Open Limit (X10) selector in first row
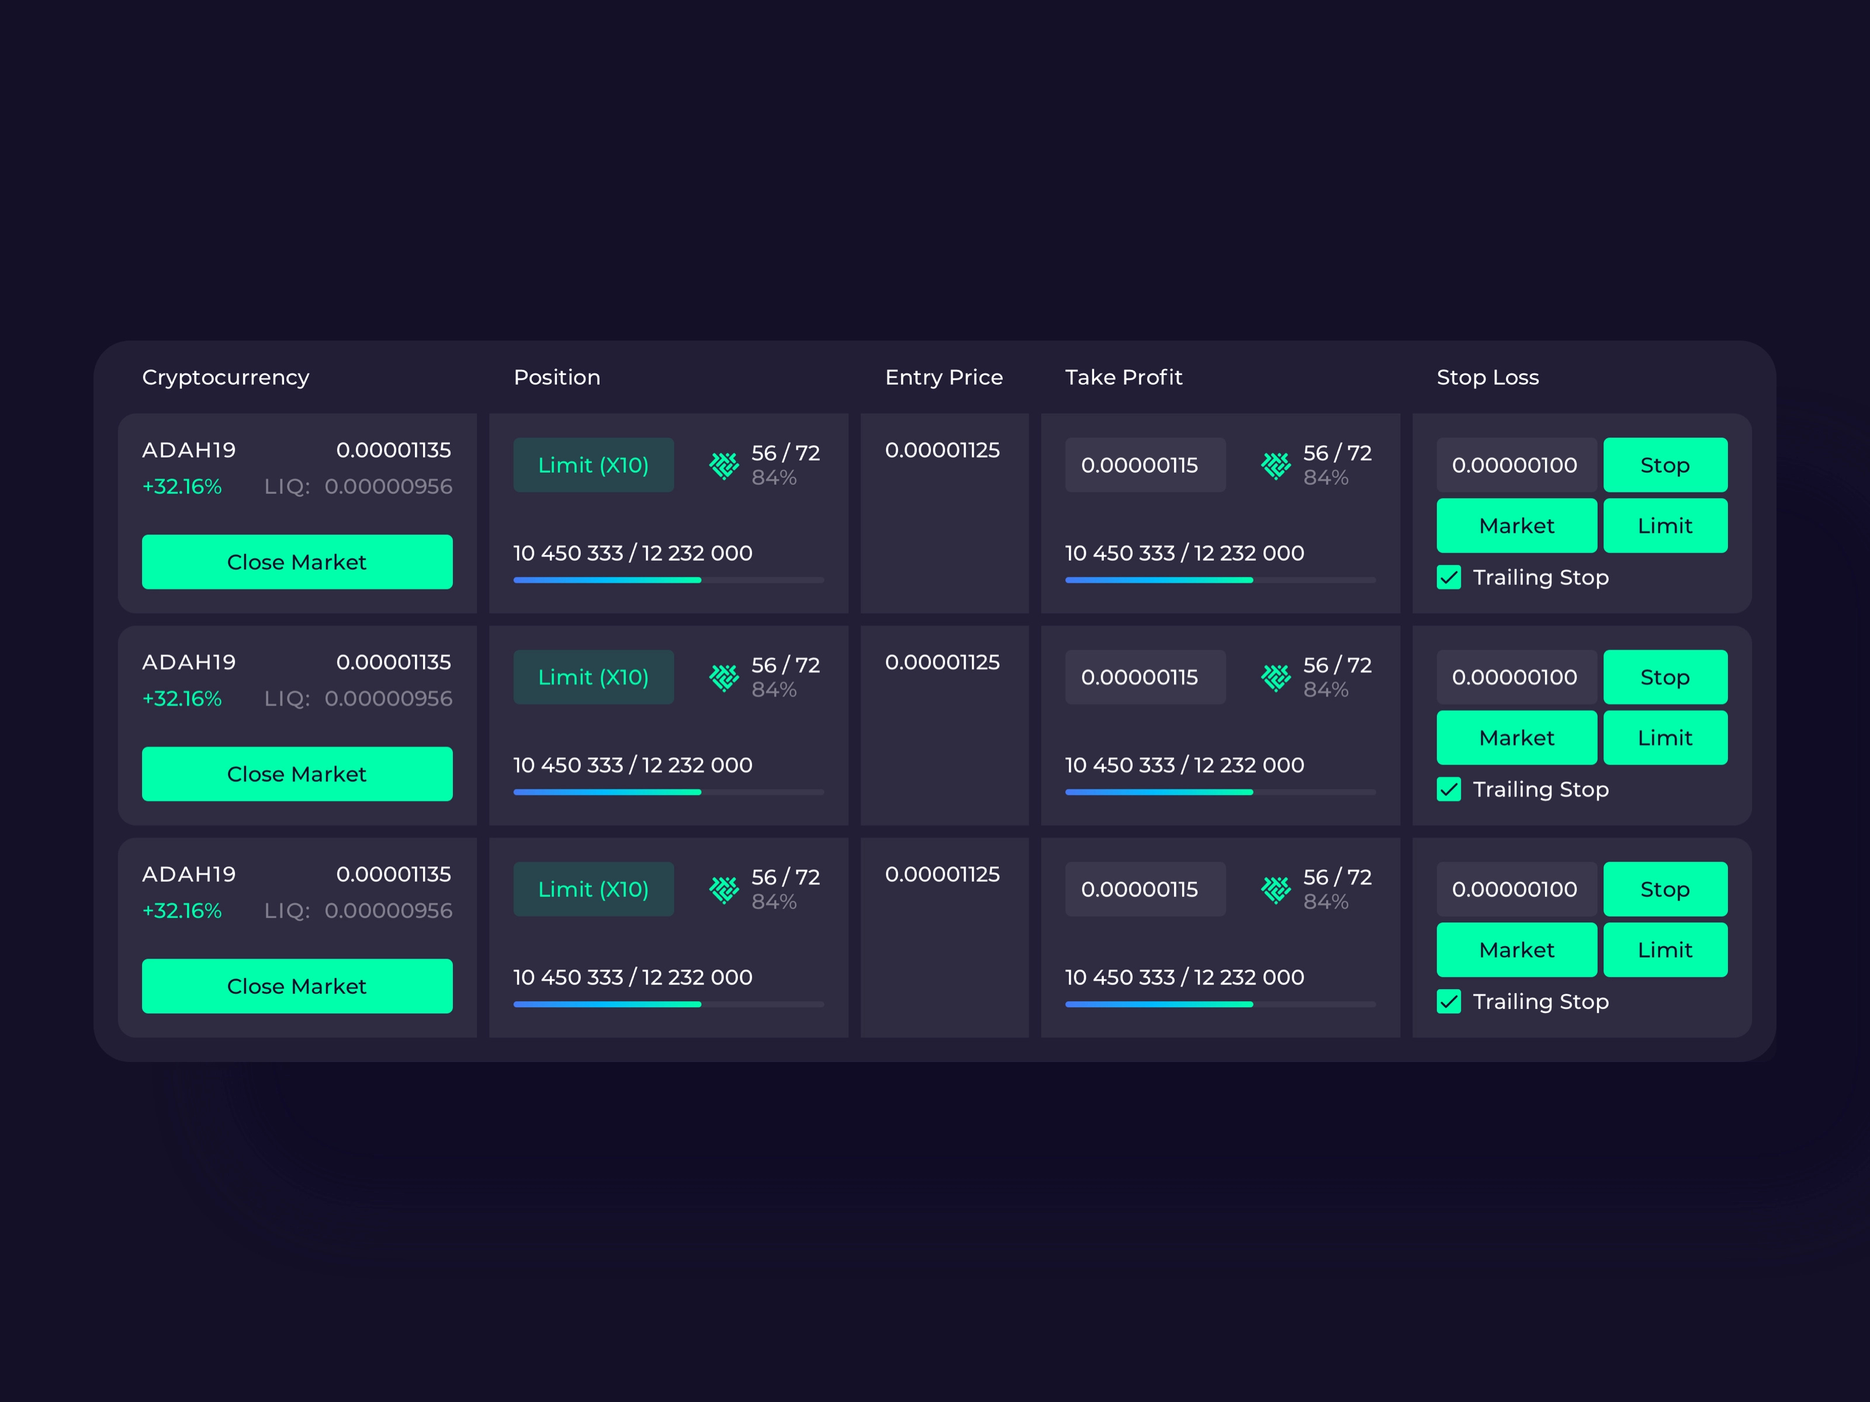The width and height of the screenshot is (1870, 1402). [x=594, y=465]
